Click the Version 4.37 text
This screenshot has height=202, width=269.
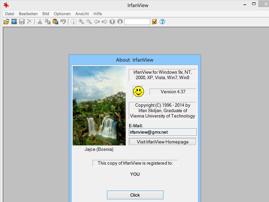coord(173,92)
